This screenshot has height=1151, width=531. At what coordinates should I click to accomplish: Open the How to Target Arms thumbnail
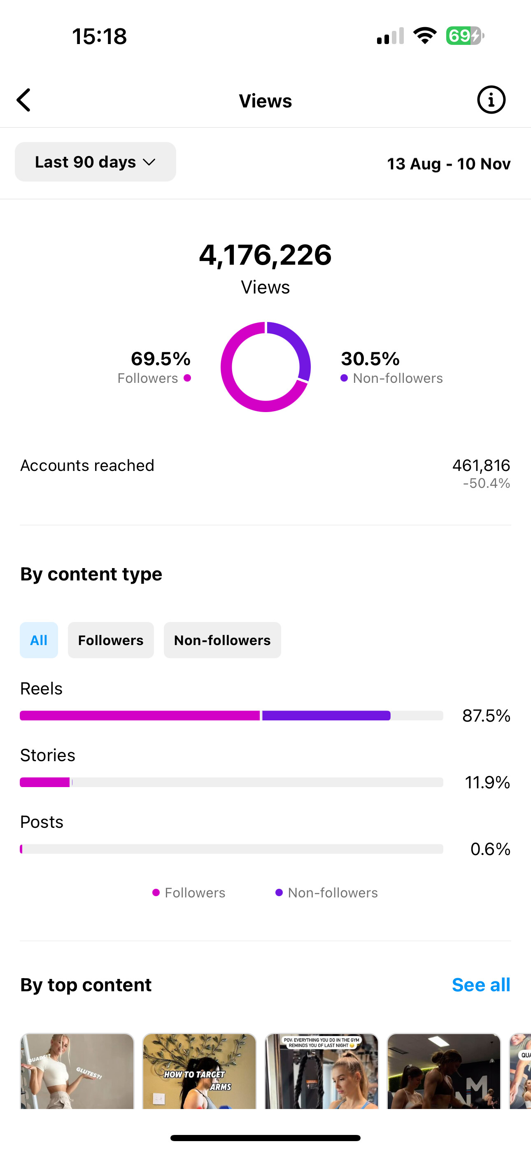[199, 1071]
